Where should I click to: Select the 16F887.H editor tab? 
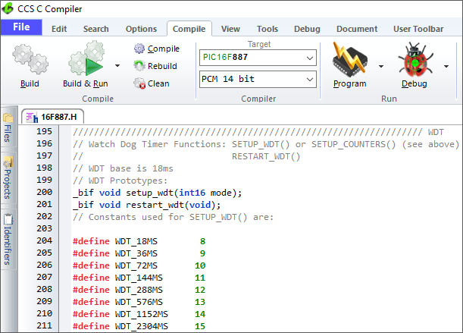pos(52,117)
